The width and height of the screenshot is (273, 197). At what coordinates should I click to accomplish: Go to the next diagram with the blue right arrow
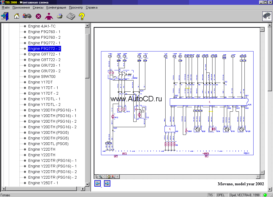tap(107, 183)
